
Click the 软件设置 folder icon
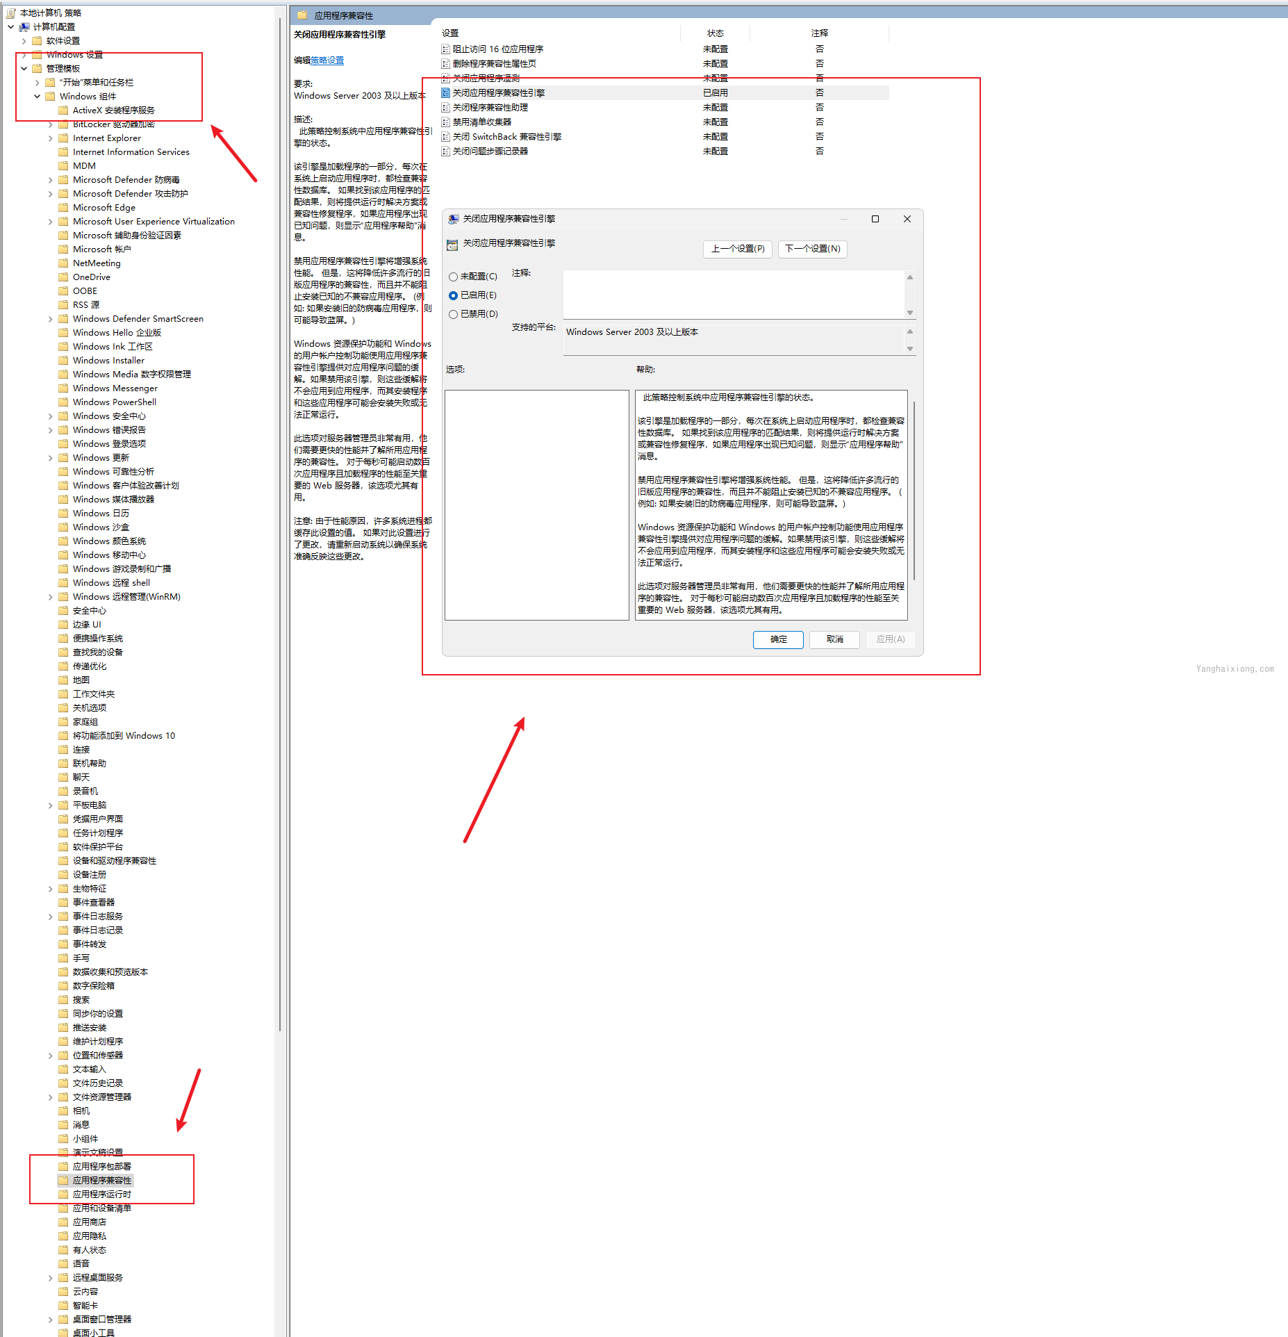(x=37, y=40)
